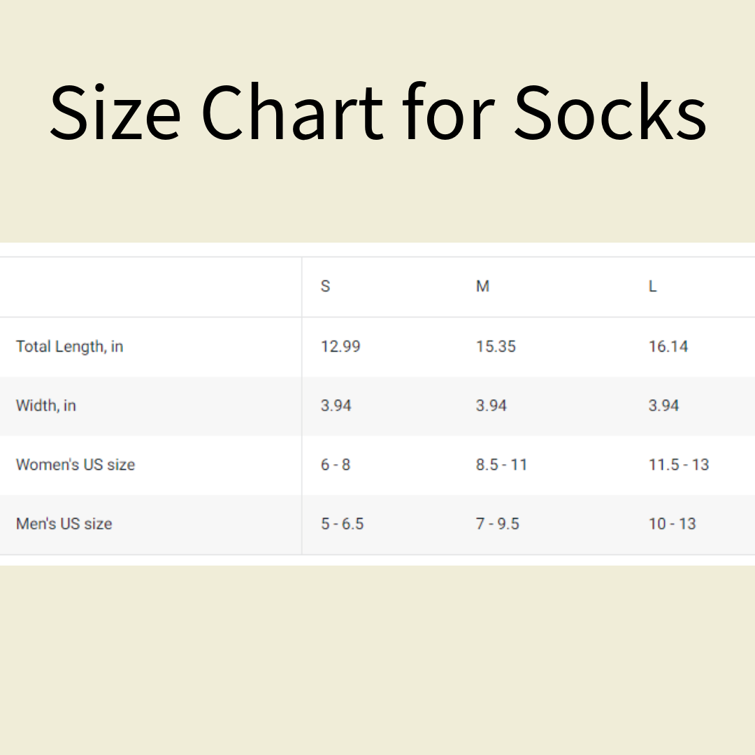This screenshot has width=755, height=755.
Task: Select the men's "7 - 9.5" size cell
Action: point(498,524)
